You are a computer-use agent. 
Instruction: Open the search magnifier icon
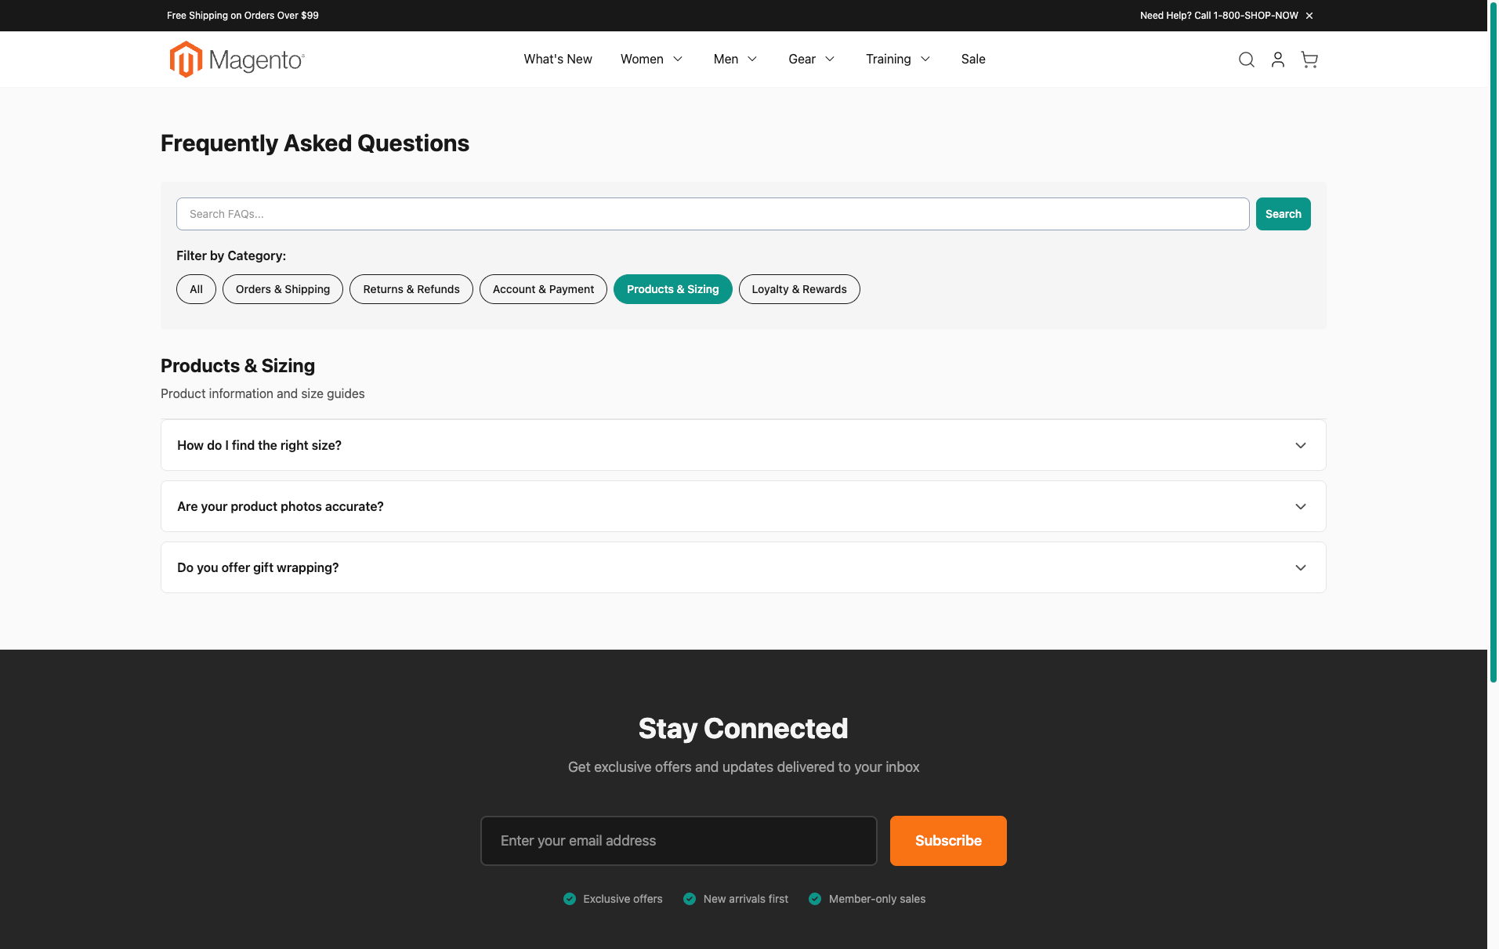pyautogui.click(x=1246, y=59)
